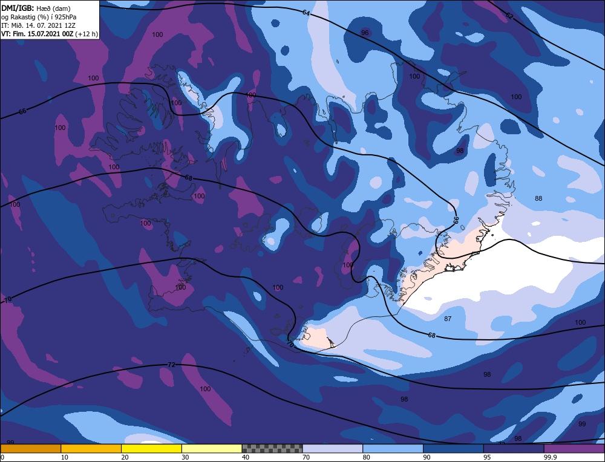Click the '99.9' legend scale label
This screenshot has width=605, height=462.
[549, 457]
